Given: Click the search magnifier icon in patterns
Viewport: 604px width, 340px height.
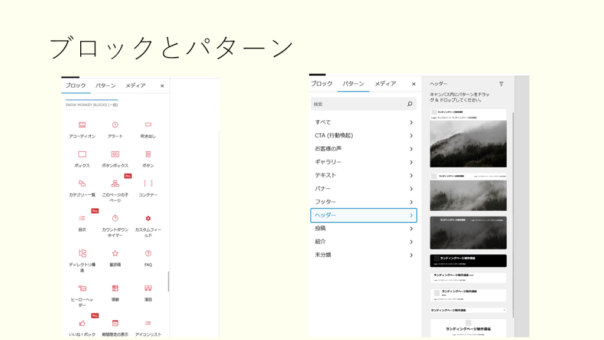Looking at the screenshot, I should (409, 104).
